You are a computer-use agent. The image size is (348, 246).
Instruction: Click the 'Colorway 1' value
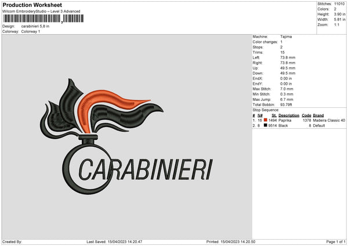point(31,31)
